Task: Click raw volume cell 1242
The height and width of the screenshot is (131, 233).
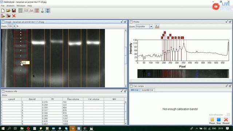Action: [73, 116]
